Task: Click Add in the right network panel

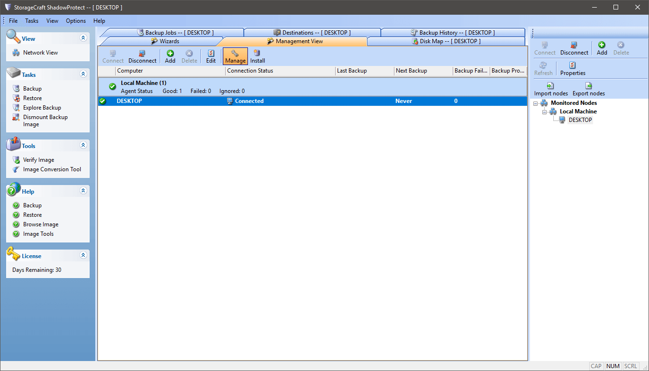Action: click(x=602, y=48)
